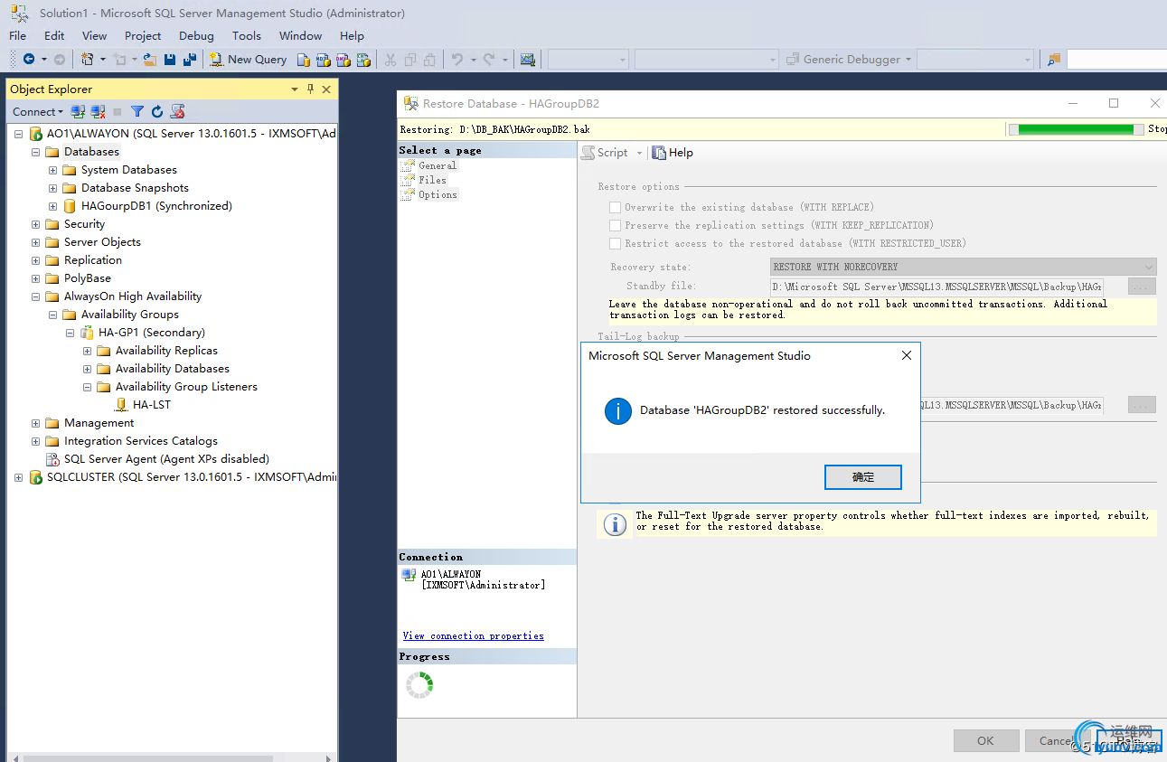1167x762 pixels.
Task: Click the Copy icon in toolbar
Action: [410, 60]
